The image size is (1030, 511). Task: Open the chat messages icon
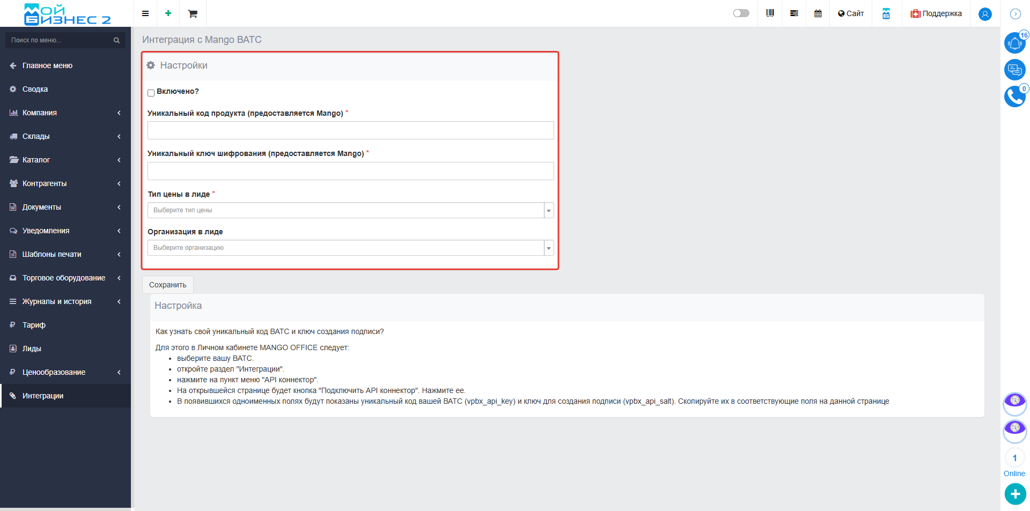point(1015,70)
